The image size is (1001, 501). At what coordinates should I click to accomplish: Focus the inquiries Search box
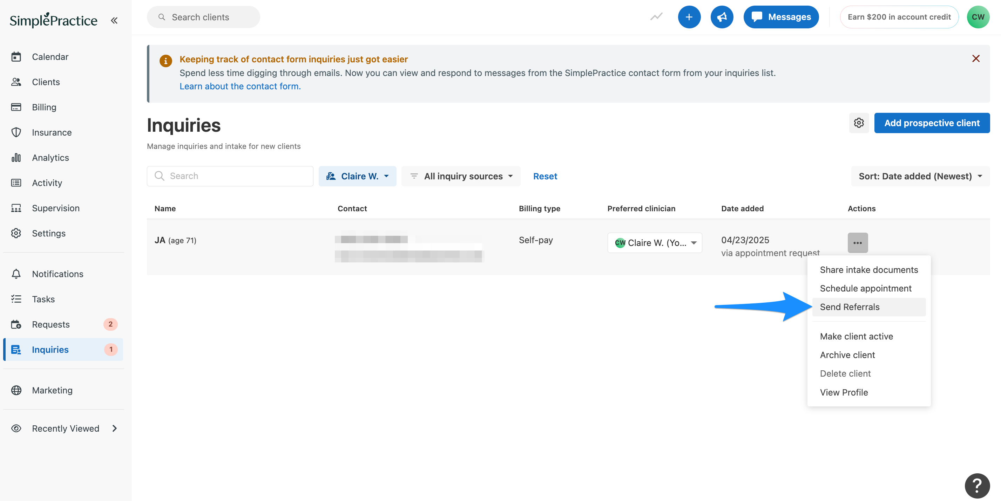click(x=230, y=176)
